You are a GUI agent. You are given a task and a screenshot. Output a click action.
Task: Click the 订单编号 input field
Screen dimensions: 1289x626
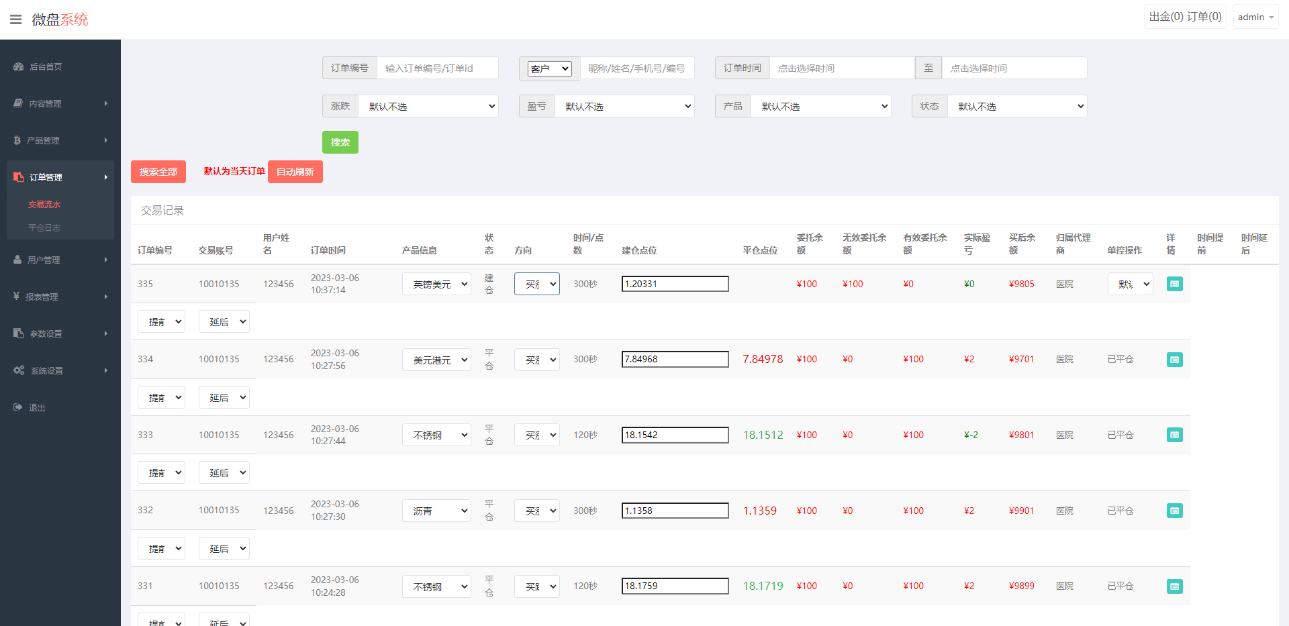437,68
